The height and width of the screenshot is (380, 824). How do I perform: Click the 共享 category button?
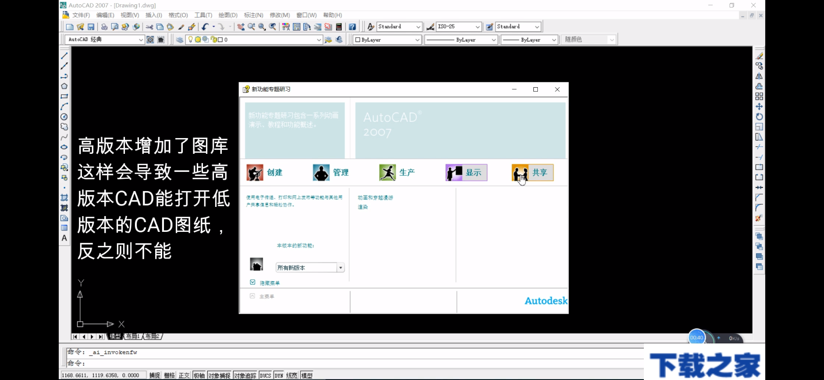tap(533, 173)
